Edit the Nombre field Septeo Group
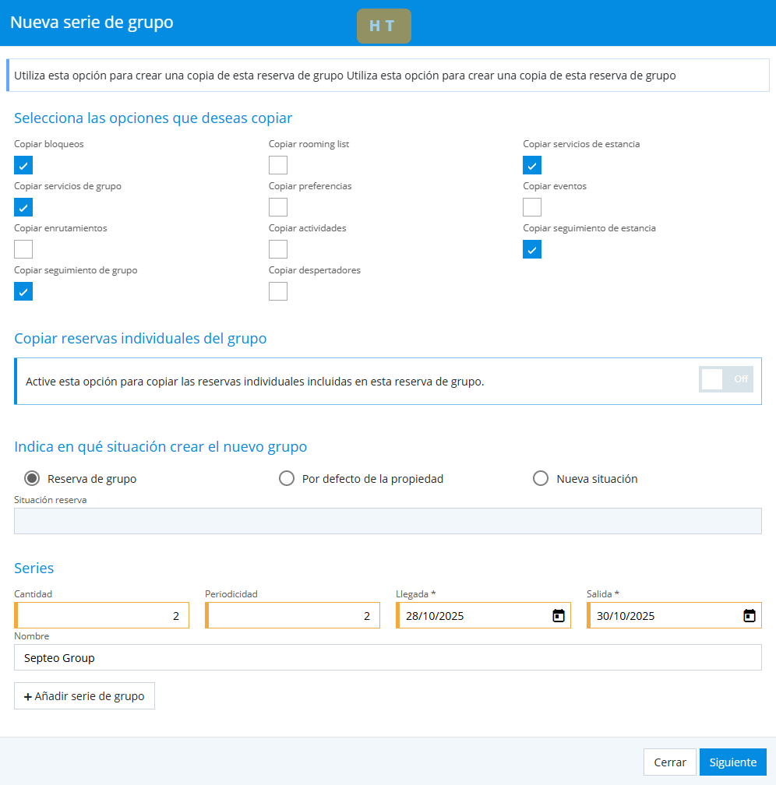This screenshot has height=785, width=776. 387,657
